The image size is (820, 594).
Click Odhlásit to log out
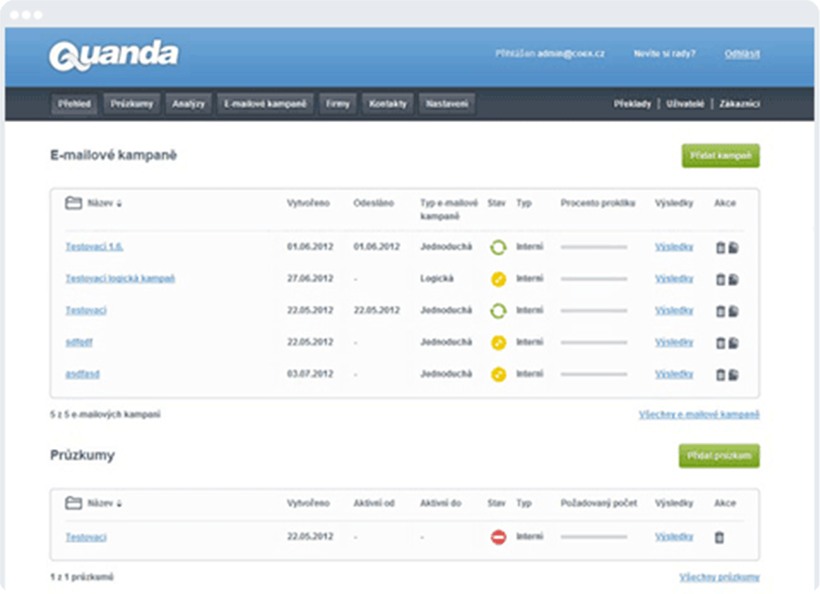click(x=742, y=54)
